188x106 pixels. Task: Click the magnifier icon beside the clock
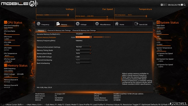click(184, 5)
